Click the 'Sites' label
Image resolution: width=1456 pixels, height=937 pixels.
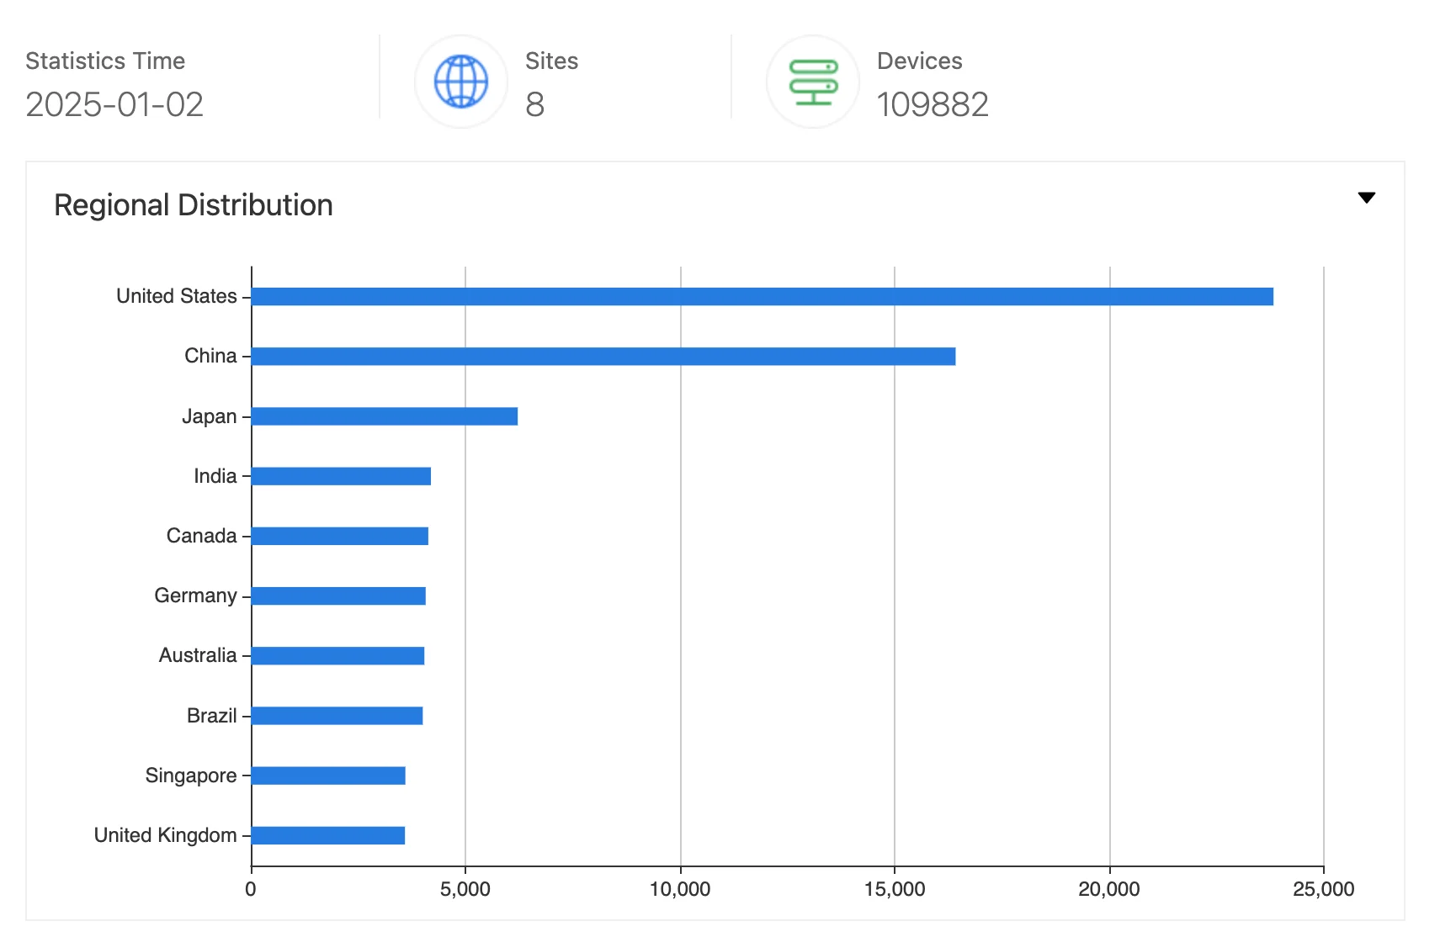[x=551, y=61]
